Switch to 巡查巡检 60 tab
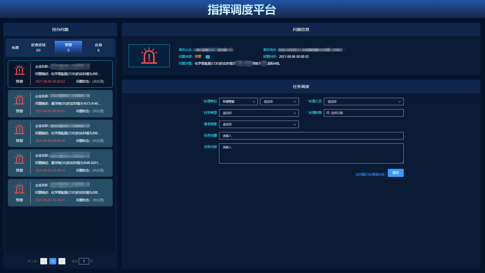Screen dimensions: 485x273 click(x=38, y=47)
